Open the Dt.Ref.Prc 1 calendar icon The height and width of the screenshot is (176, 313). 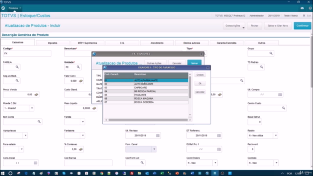pyautogui.click(x=219, y=149)
